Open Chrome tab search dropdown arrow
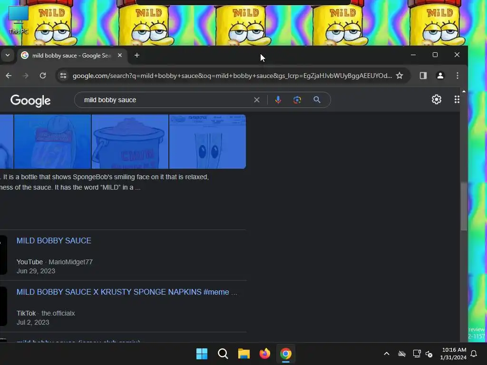 8,55
